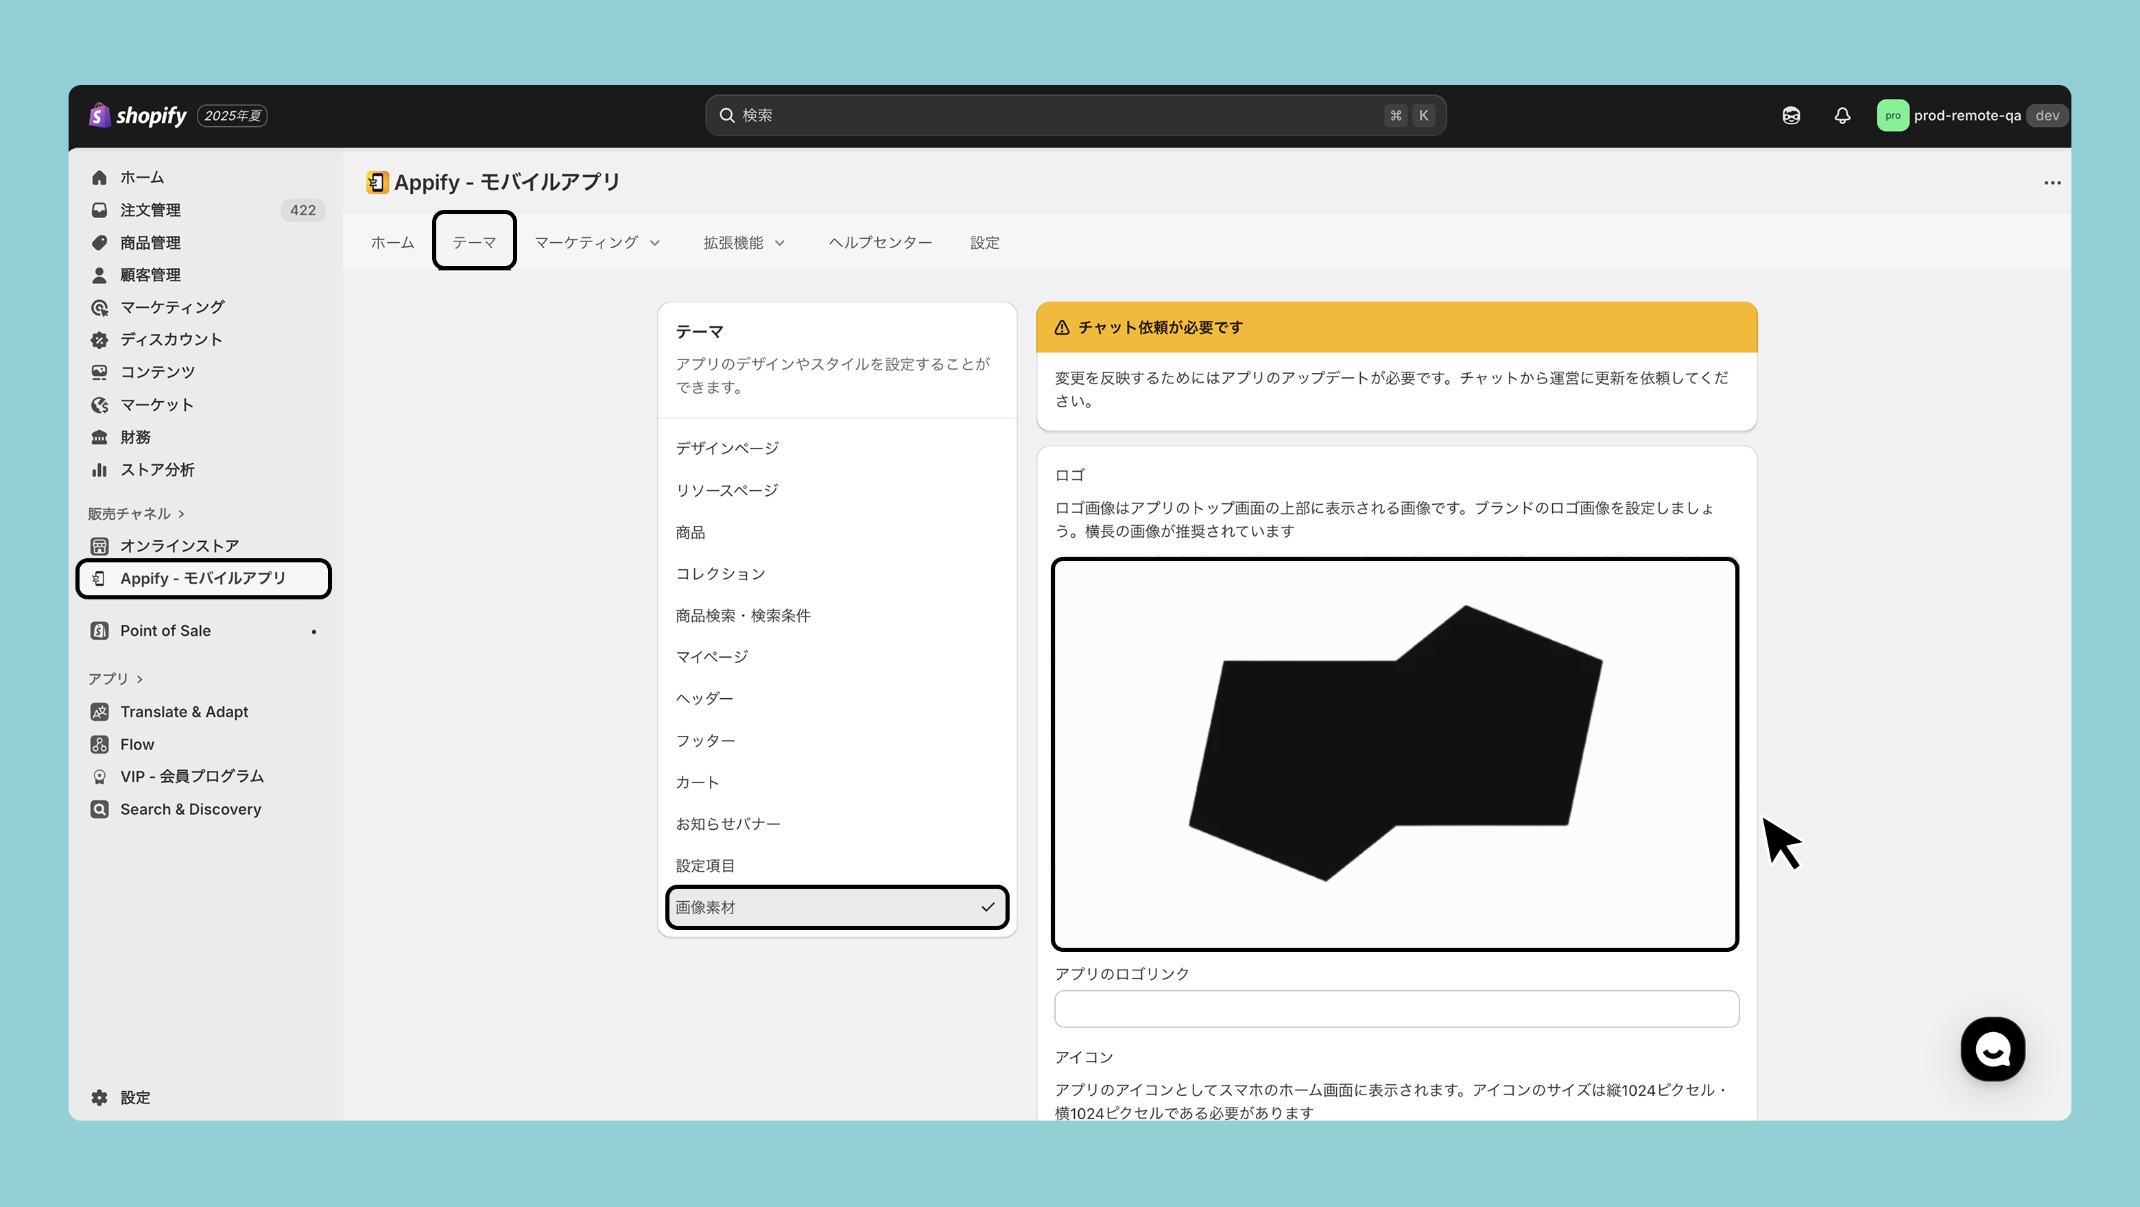The height and width of the screenshot is (1207, 2140).
Task: Click the アプリのロゴリンク input field
Action: pyautogui.click(x=1396, y=1009)
